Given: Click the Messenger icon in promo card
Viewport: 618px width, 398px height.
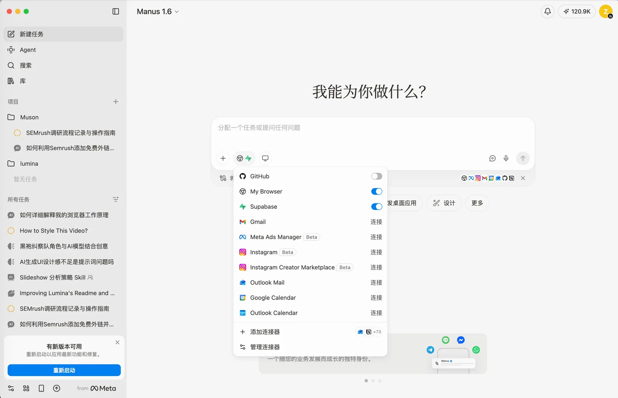Looking at the screenshot, I should pyautogui.click(x=461, y=340).
